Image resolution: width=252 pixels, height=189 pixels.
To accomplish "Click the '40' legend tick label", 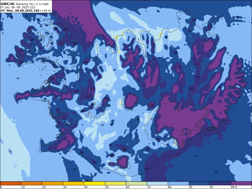I will click(x=86, y=187).
